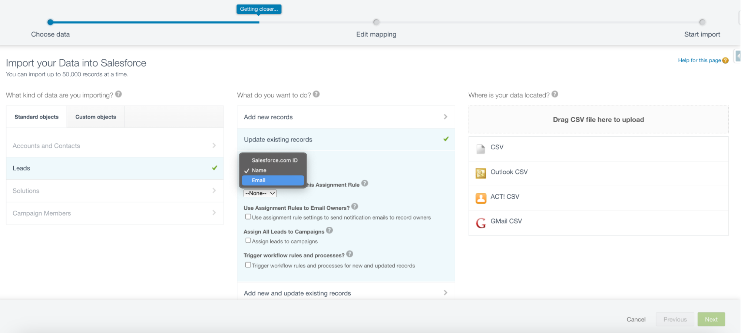
Task: Choose 'Name' option in match dropdown
Action: [x=273, y=170]
